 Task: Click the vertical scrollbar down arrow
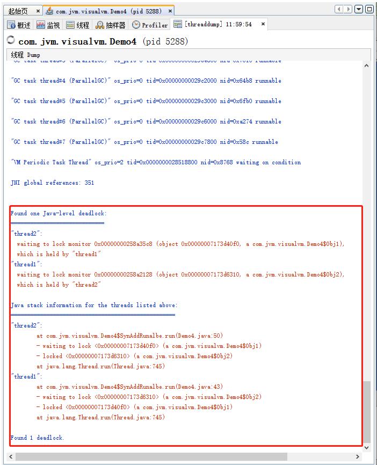[367, 447]
